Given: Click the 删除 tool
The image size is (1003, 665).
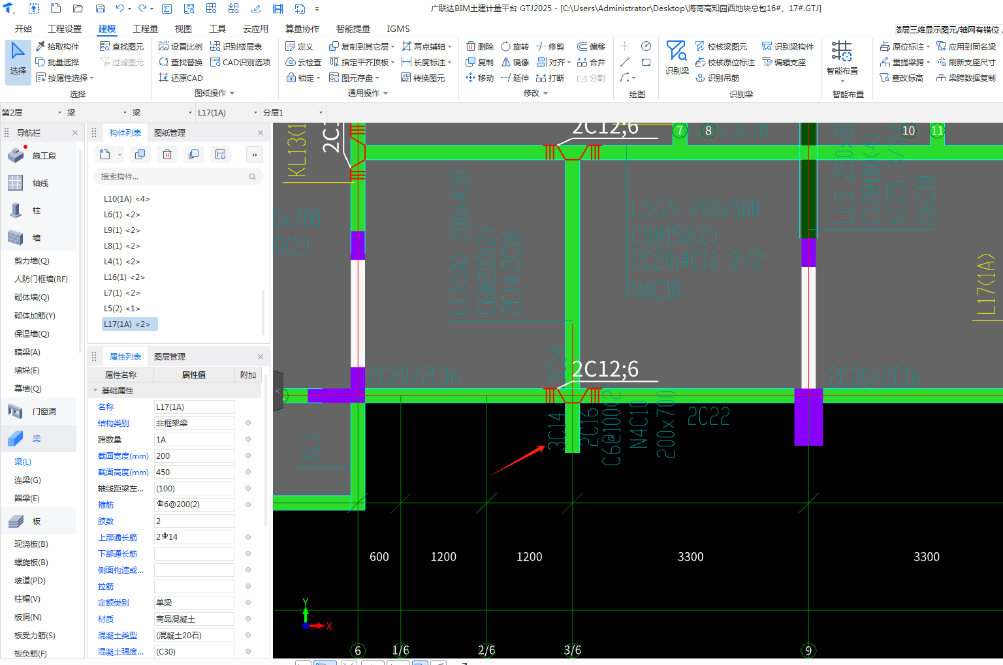Looking at the screenshot, I should pyautogui.click(x=480, y=46).
